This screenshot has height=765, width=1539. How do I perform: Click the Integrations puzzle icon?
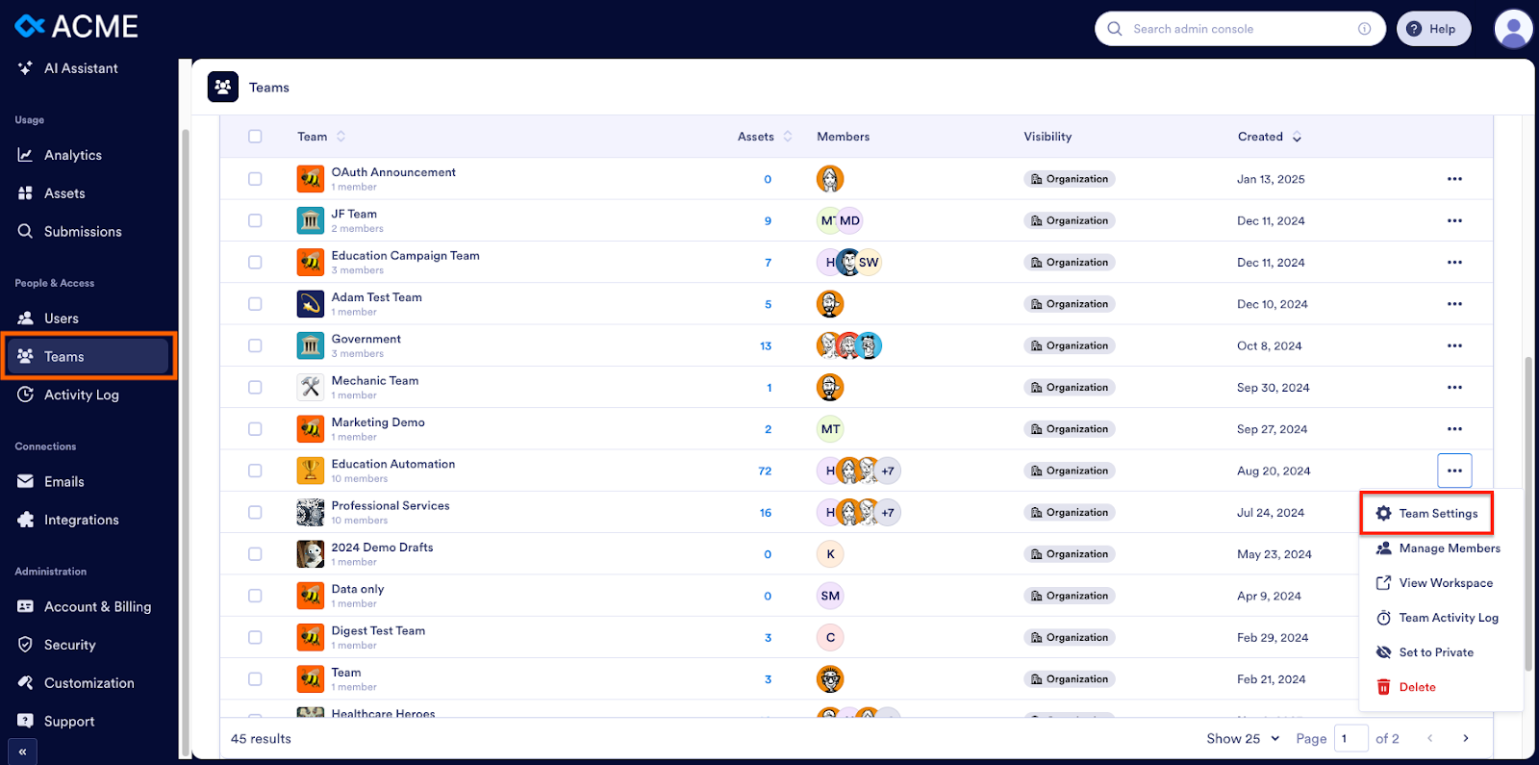tap(25, 520)
